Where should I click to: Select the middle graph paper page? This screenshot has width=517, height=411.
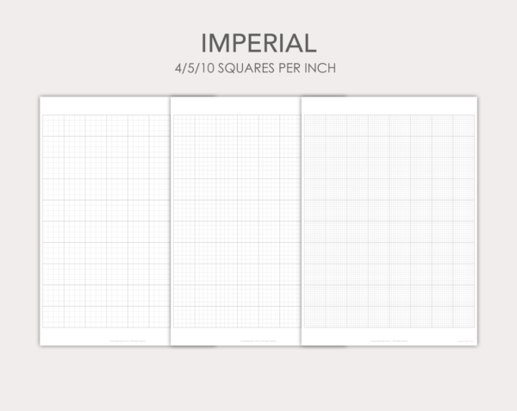pyautogui.click(x=236, y=221)
